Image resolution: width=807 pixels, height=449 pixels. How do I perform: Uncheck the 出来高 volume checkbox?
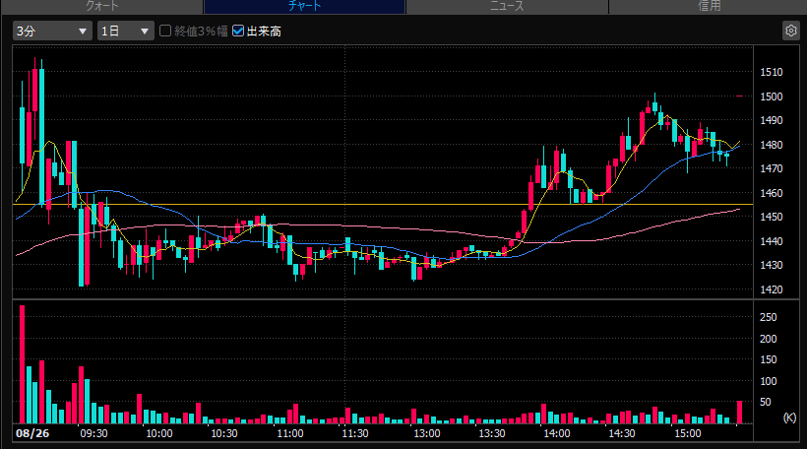click(x=238, y=31)
